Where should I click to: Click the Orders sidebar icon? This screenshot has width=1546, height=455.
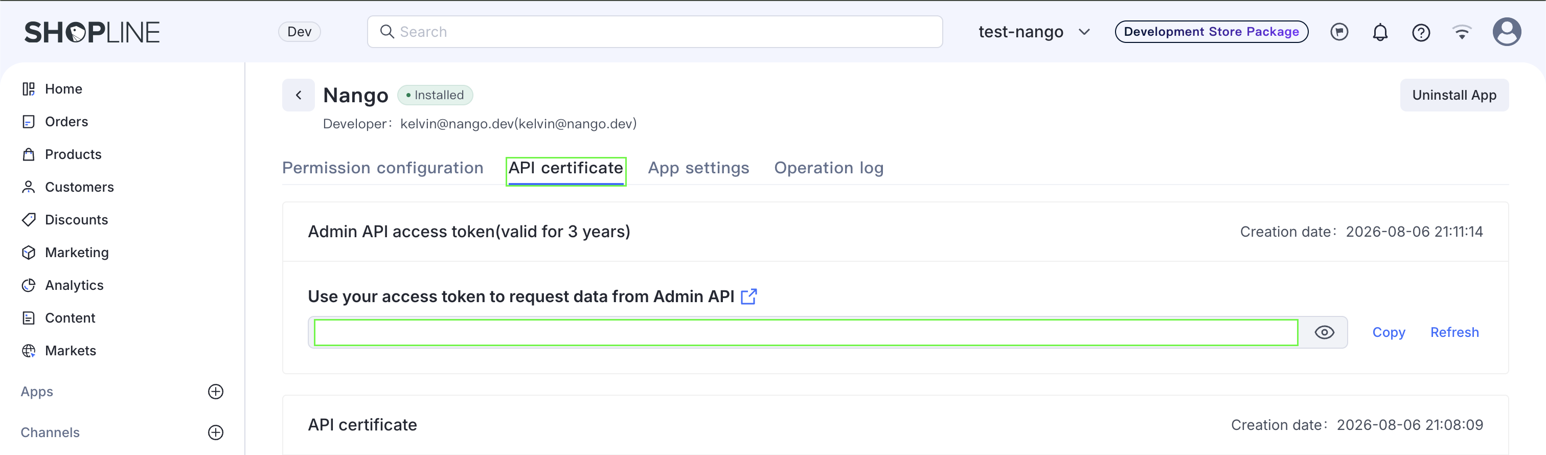(x=28, y=122)
